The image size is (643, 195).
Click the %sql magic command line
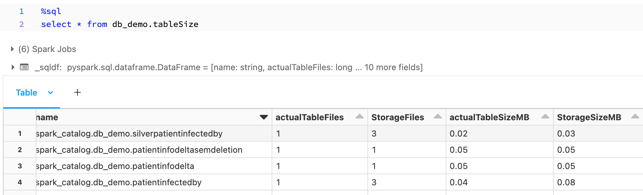51,11
